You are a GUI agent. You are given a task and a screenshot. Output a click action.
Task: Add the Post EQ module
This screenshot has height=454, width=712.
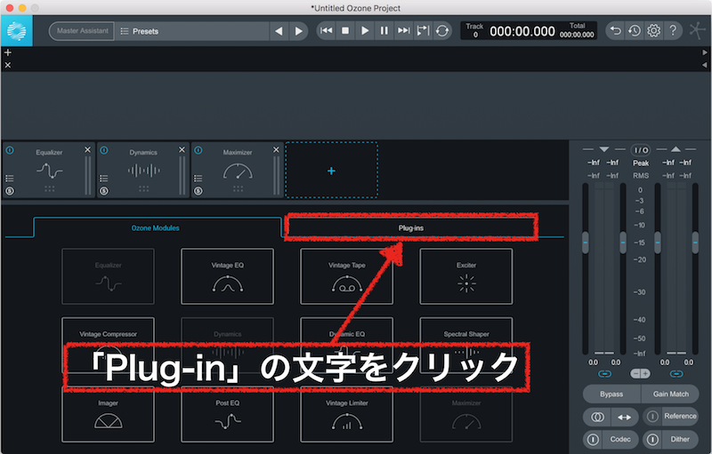(x=228, y=416)
